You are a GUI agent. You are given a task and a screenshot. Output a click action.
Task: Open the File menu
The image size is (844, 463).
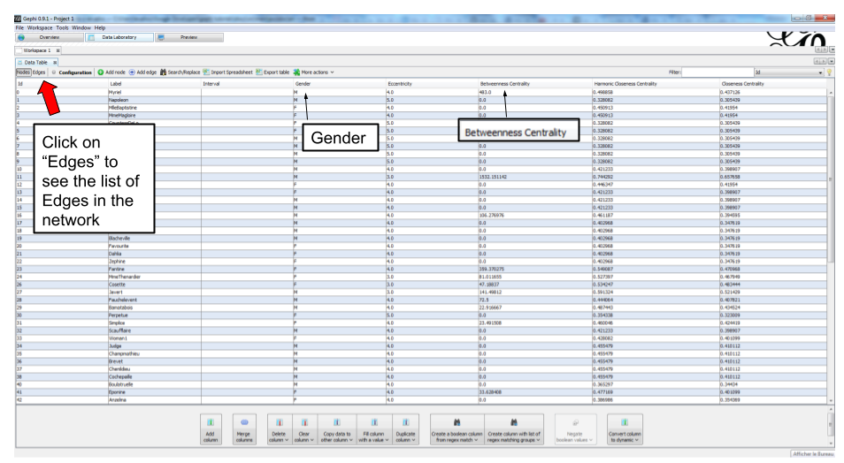point(19,28)
